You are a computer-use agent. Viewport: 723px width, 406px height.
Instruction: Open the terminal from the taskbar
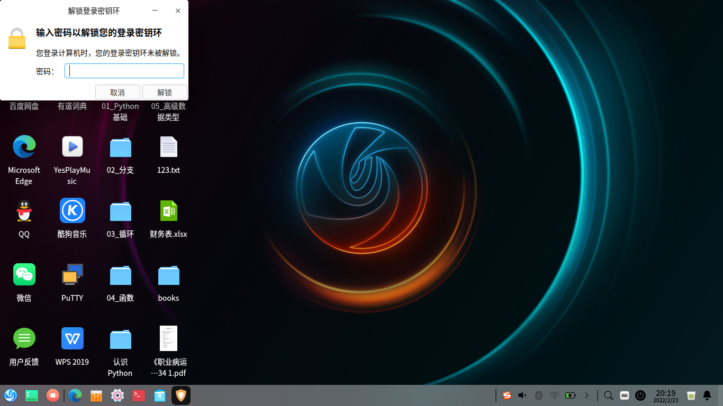tap(138, 395)
